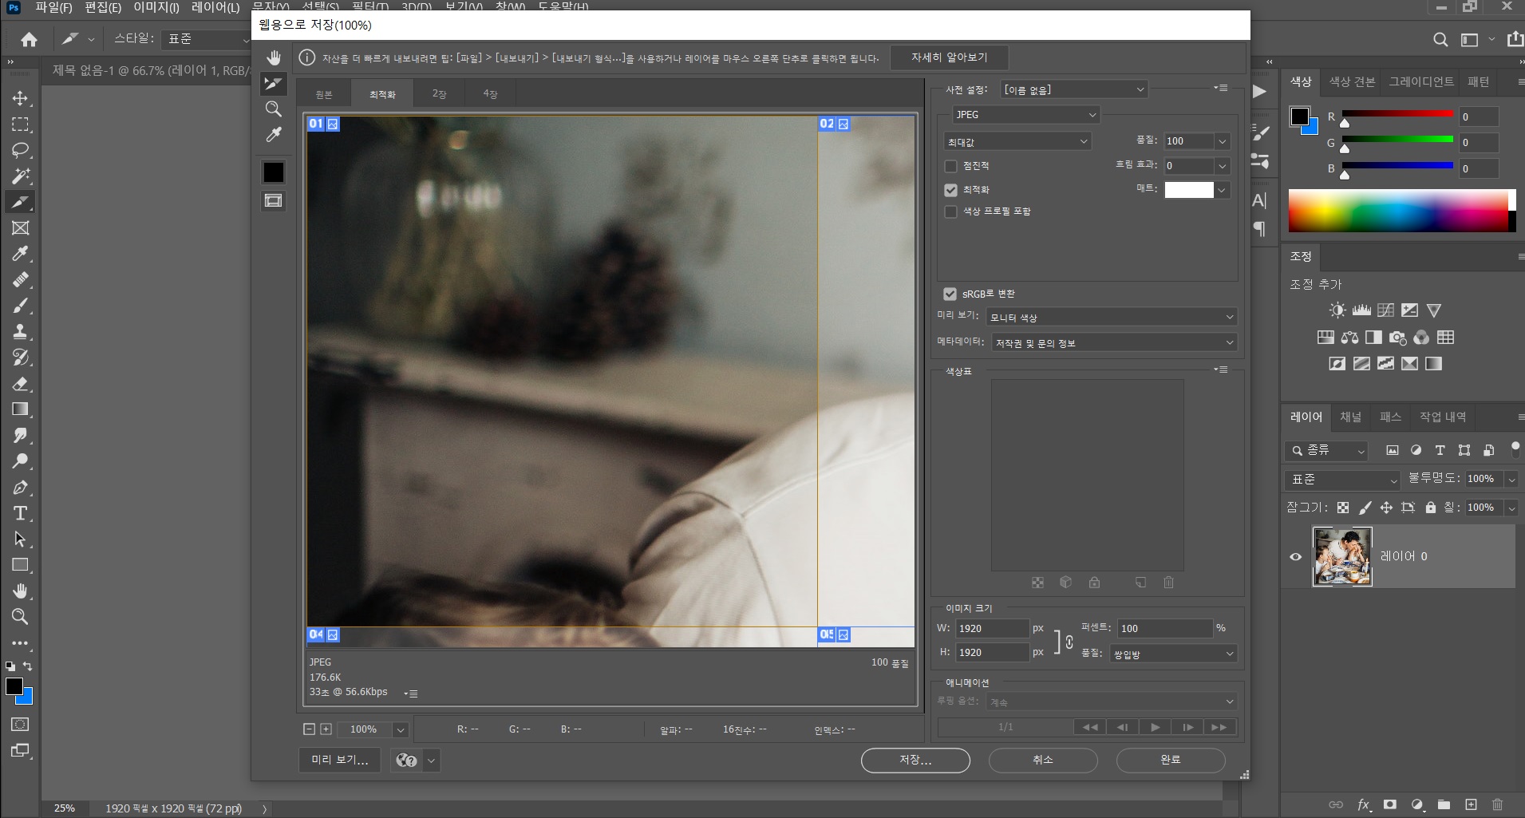Click the 취소 button

[x=1042, y=760]
